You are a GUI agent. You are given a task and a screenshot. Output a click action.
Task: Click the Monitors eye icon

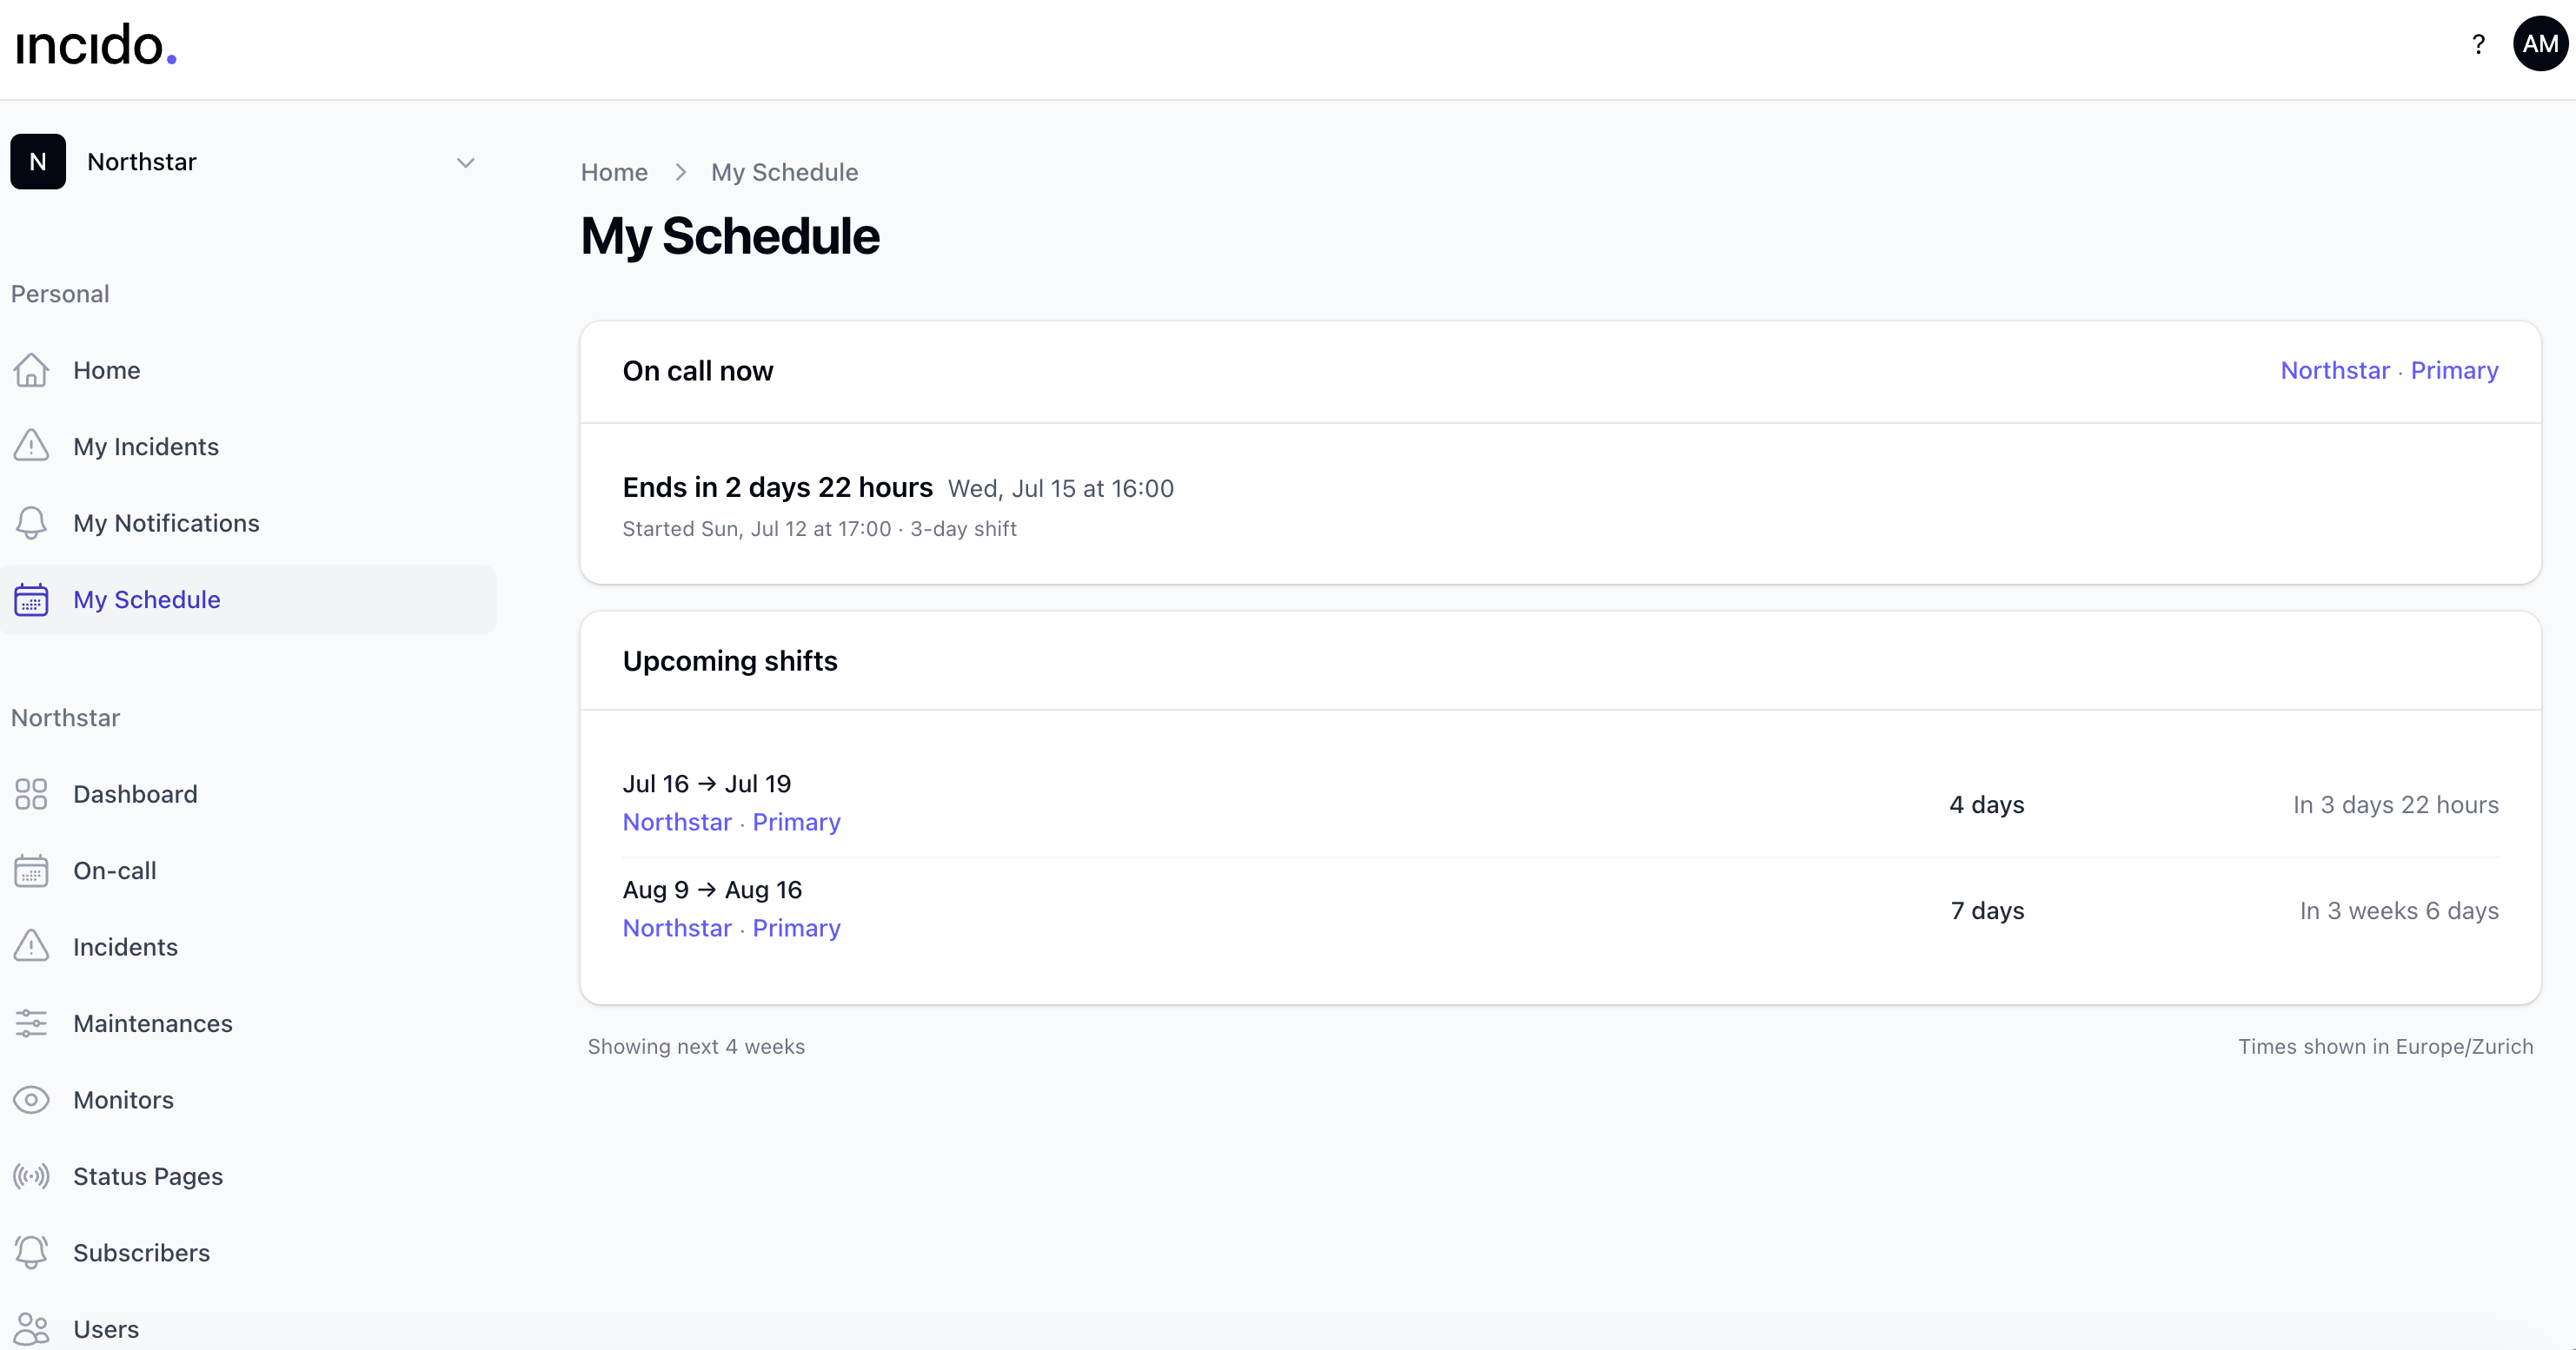tap(31, 1100)
